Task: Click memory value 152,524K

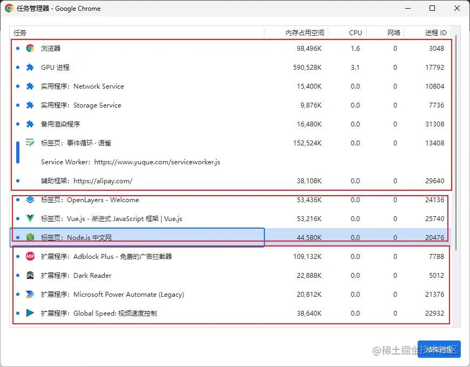Action: click(x=307, y=143)
